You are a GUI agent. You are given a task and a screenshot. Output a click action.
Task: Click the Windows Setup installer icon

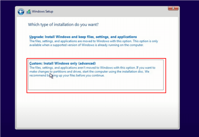click(x=28, y=12)
